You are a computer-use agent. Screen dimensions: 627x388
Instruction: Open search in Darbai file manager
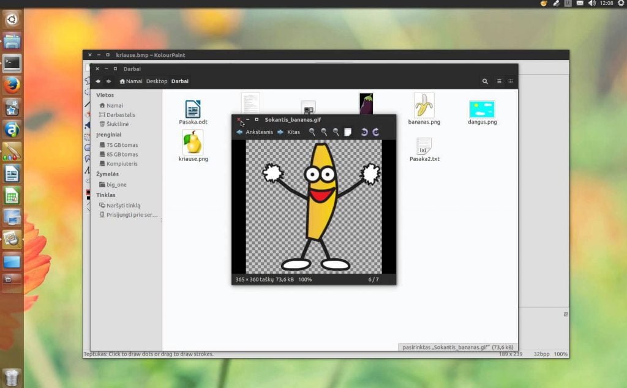pyautogui.click(x=485, y=81)
